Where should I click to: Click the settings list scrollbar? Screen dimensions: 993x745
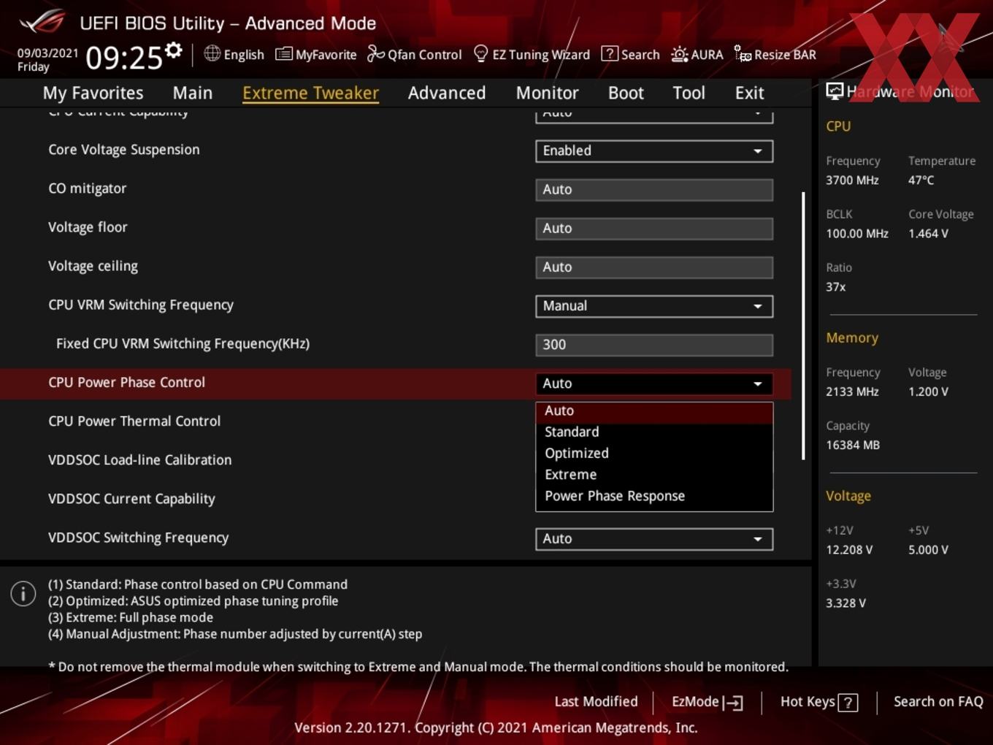click(803, 326)
